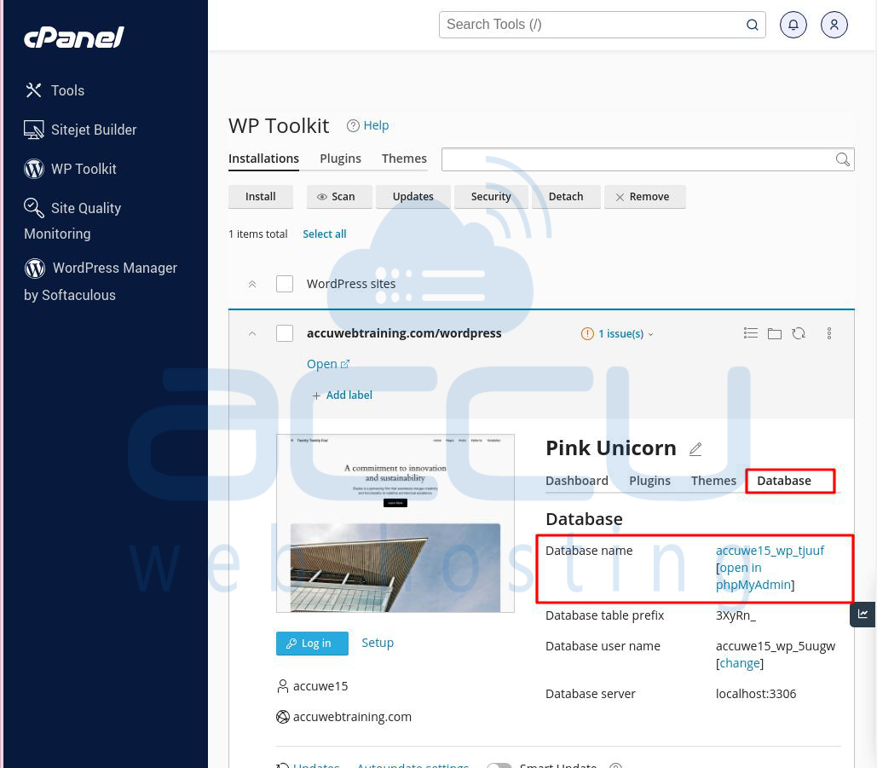Click the Help link

[x=376, y=125]
